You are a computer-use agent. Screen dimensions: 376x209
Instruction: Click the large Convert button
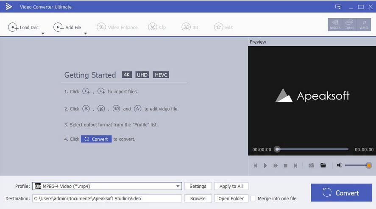(x=341, y=193)
